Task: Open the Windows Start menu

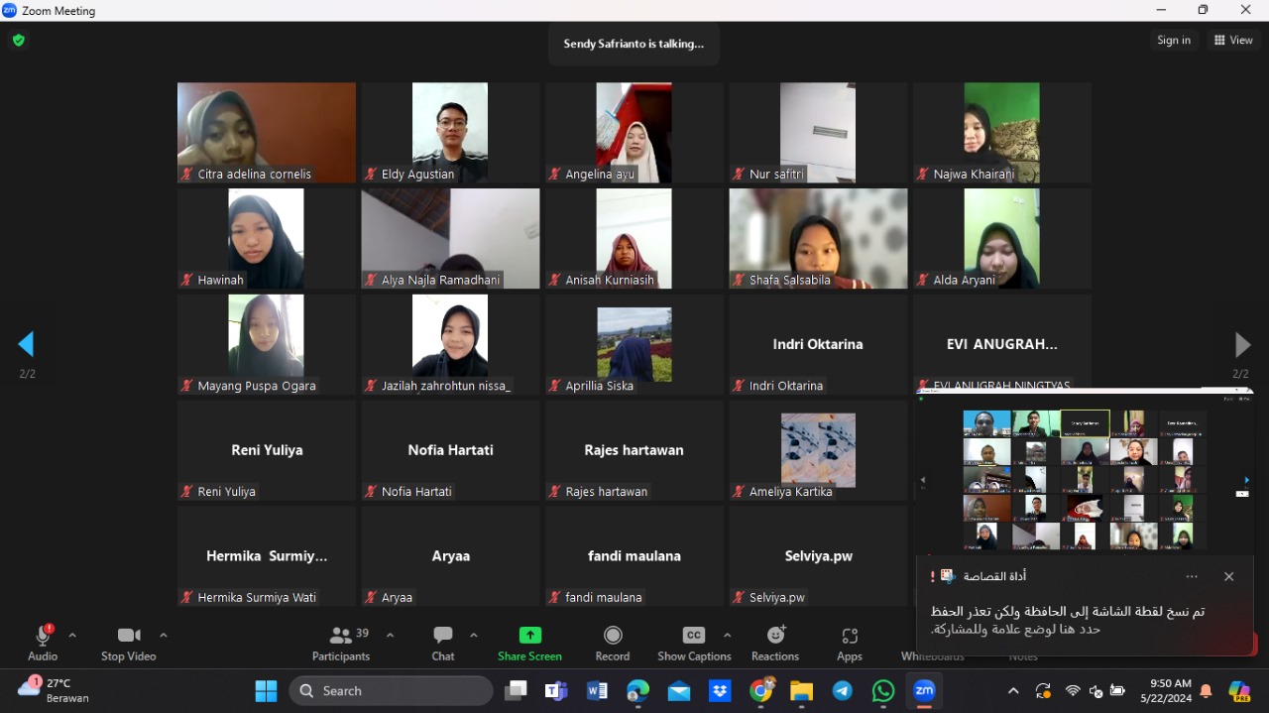Action: 266,691
